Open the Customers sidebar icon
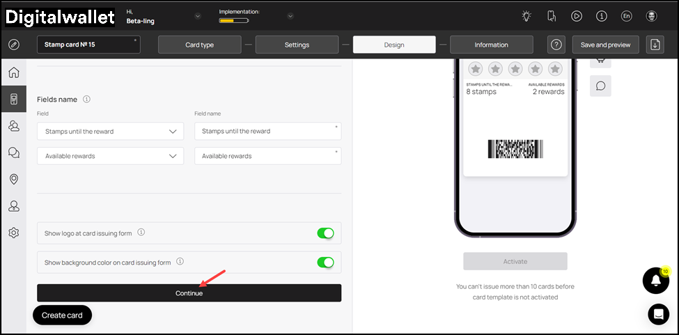 click(14, 126)
